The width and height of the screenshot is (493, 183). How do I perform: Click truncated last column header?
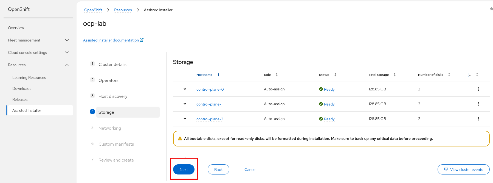469,75
